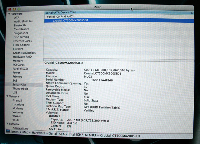
Task: Click the split-pane divider handle
Action: point(118,60)
